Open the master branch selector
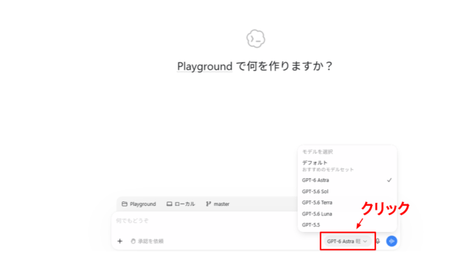This screenshot has width=461, height=259. click(x=218, y=204)
